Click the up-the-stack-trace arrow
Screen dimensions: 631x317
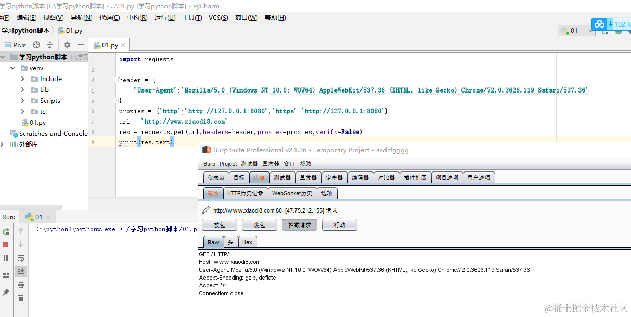(x=21, y=231)
